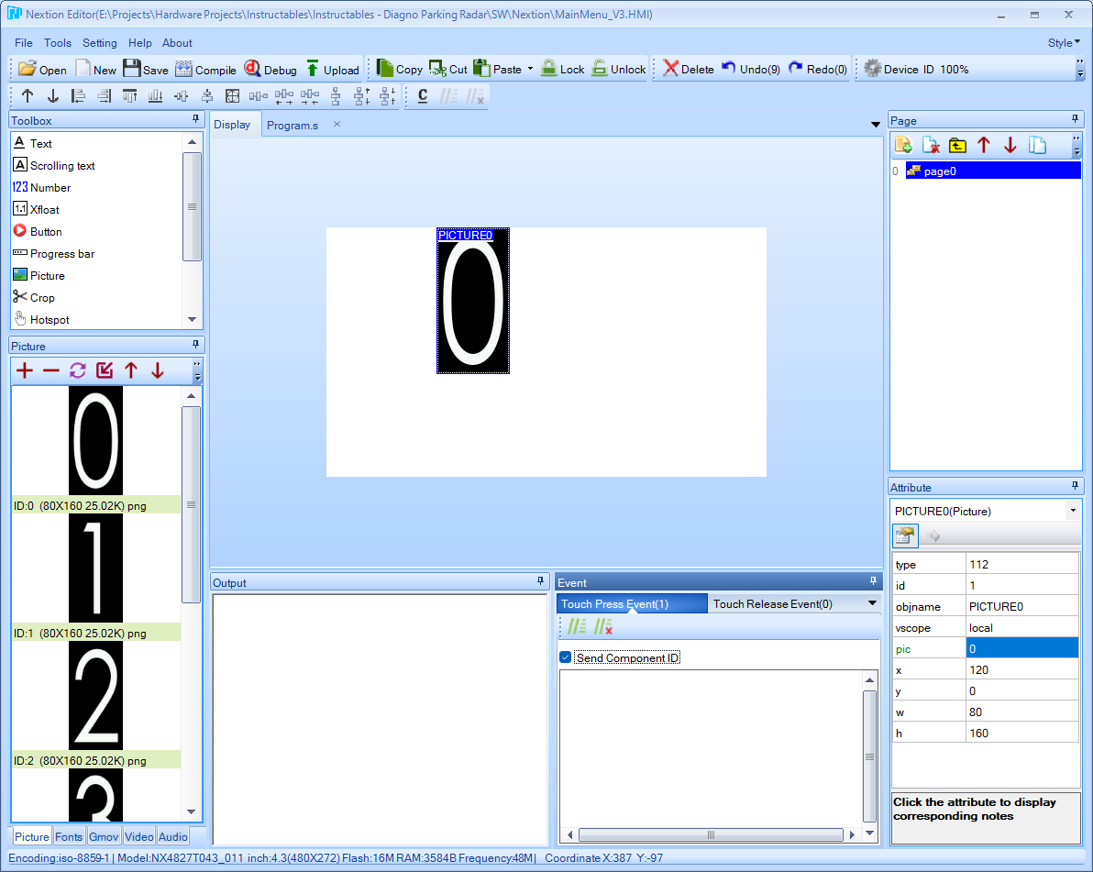Lock the selected component
Image resolution: width=1093 pixels, height=872 pixels.
pos(562,69)
